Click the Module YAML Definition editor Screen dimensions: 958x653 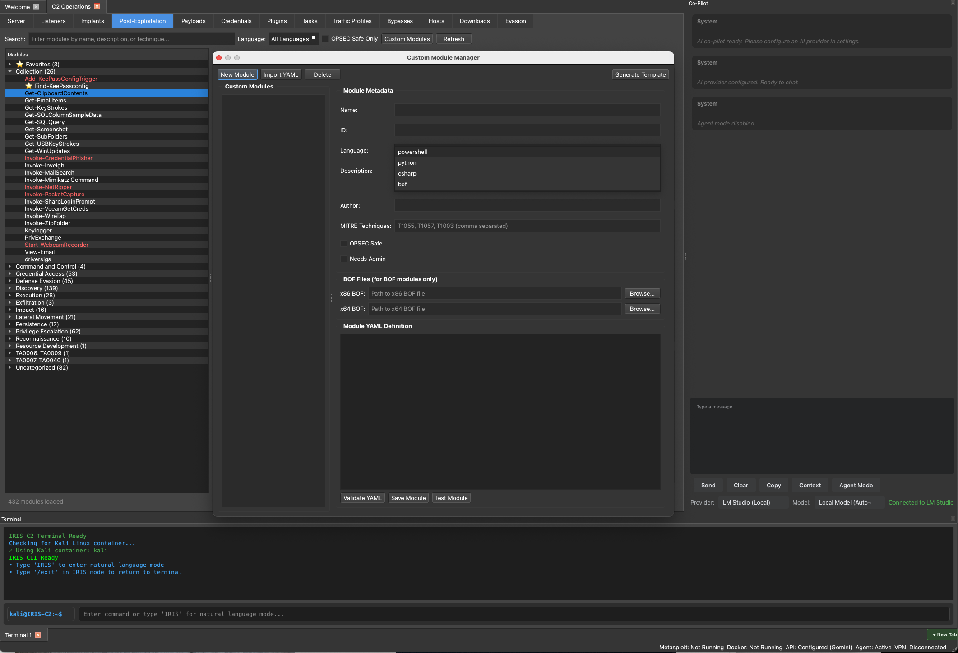pos(500,412)
